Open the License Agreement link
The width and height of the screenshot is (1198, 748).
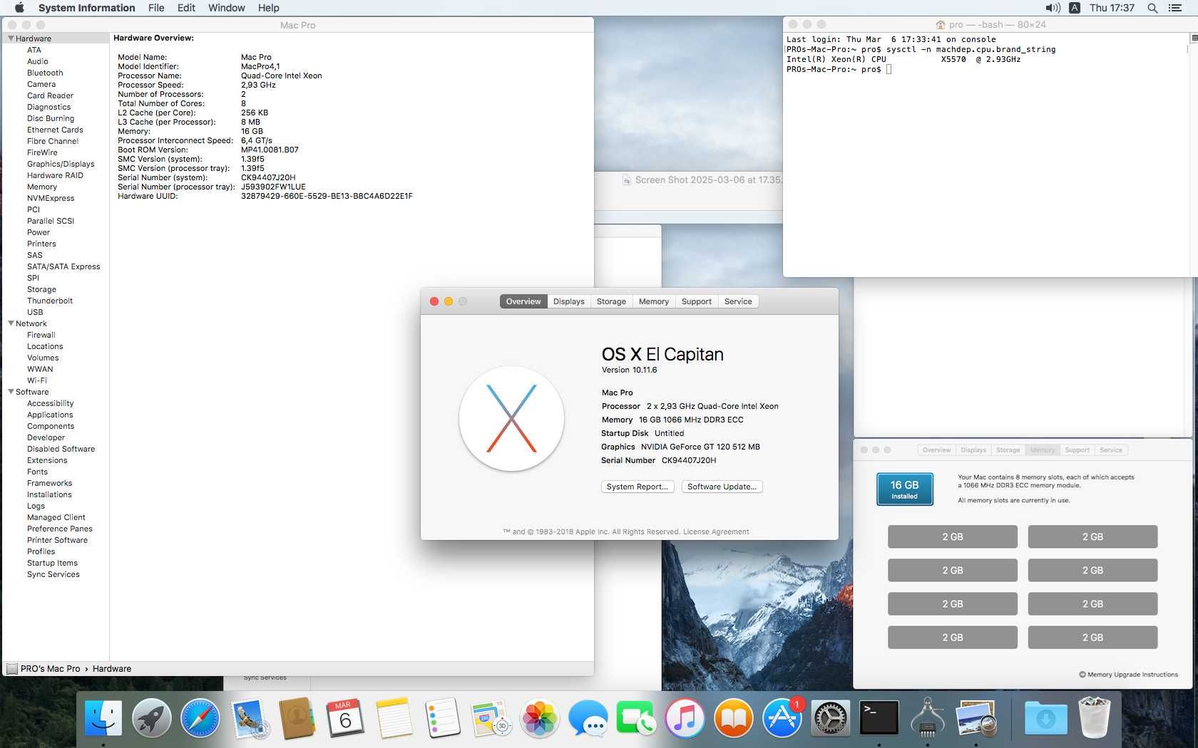click(x=716, y=531)
